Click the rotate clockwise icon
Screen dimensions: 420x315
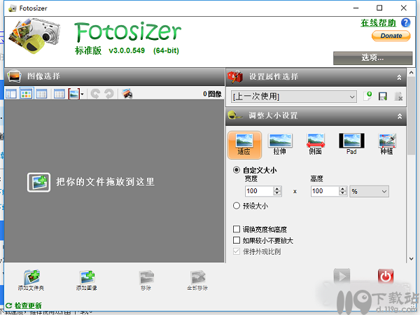109,94
